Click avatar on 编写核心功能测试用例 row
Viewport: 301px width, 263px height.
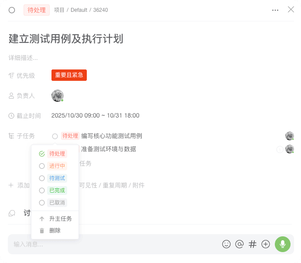pos(290,136)
